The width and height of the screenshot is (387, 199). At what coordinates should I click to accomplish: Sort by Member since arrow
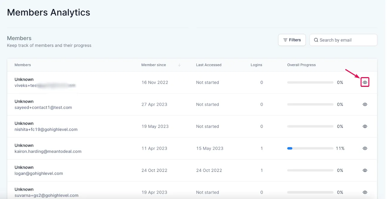click(179, 65)
